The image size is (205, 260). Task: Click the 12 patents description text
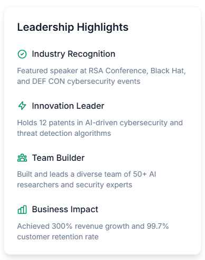tap(100, 128)
